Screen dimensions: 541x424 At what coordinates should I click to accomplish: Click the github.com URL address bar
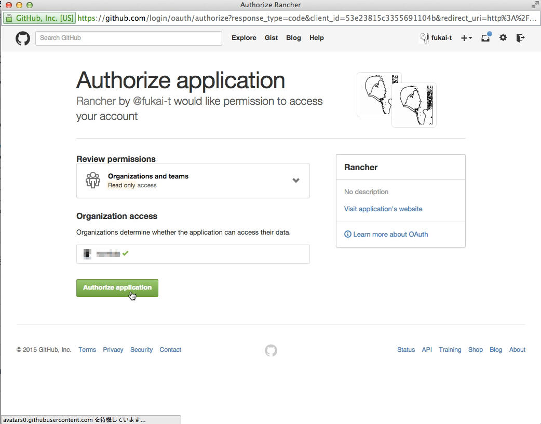click(x=307, y=18)
